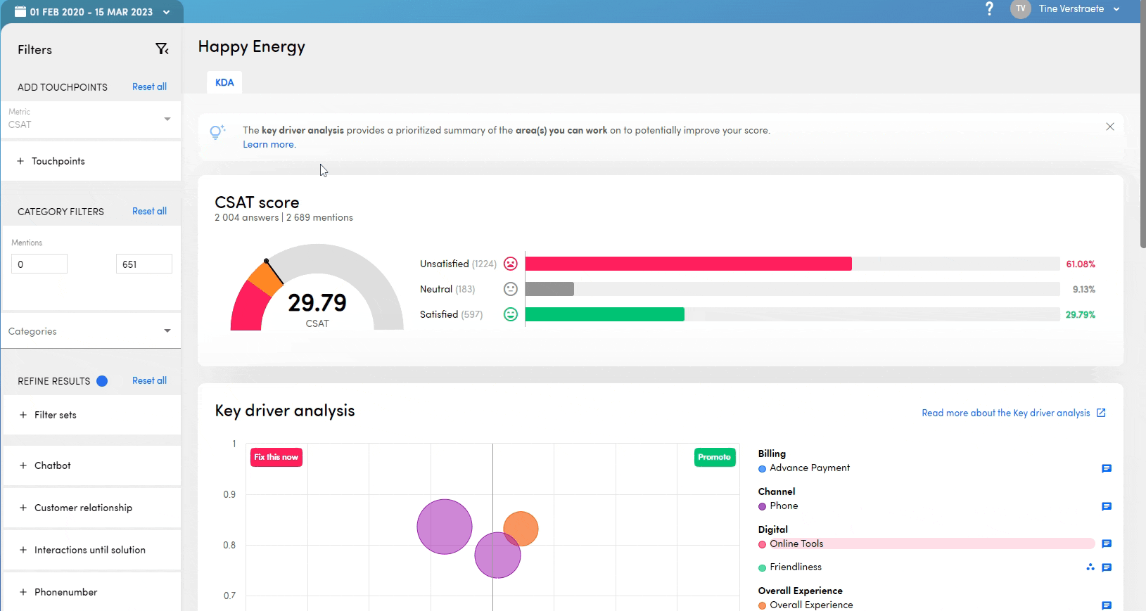Select the KDA tab
The width and height of the screenshot is (1146, 611).
tap(224, 82)
